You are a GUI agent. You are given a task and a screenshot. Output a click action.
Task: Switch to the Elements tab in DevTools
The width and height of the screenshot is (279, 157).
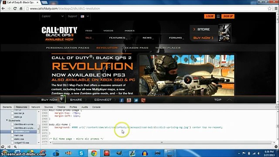7,107
